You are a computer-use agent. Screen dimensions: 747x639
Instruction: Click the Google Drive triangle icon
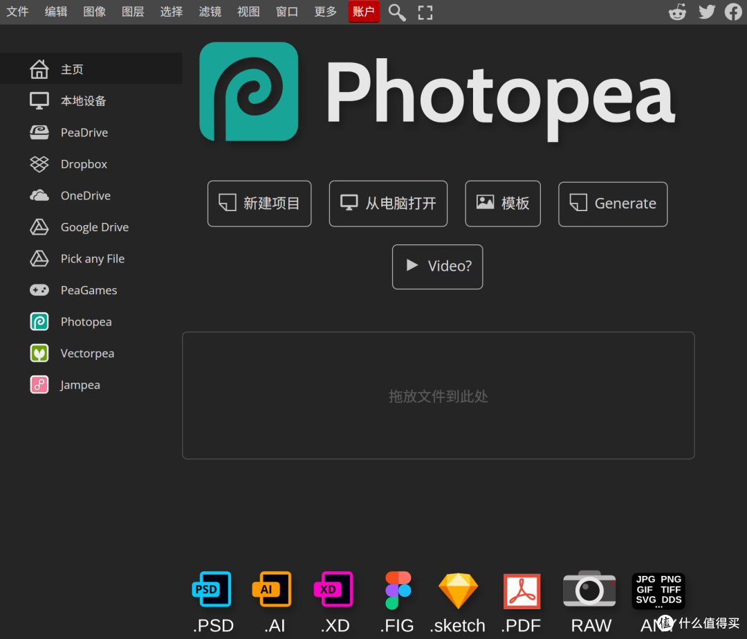coord(39,226)
